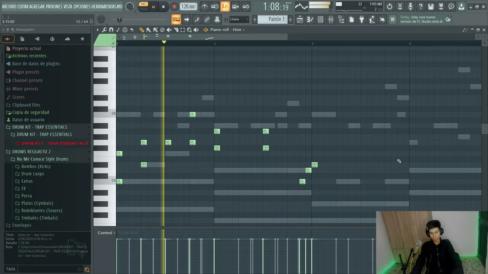Open the EDITAR menu
The image size is (488, 274).
(x=23, y=6)
